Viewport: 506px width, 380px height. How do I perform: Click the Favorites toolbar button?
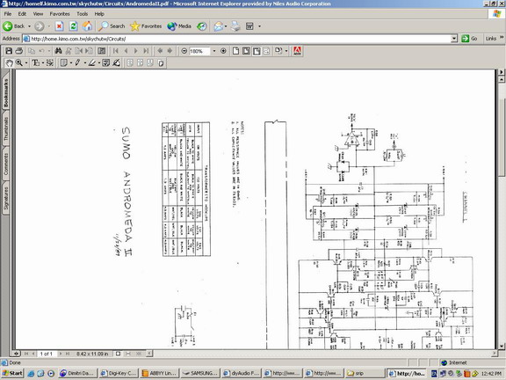pyautogui.click(x=146, y=26)
